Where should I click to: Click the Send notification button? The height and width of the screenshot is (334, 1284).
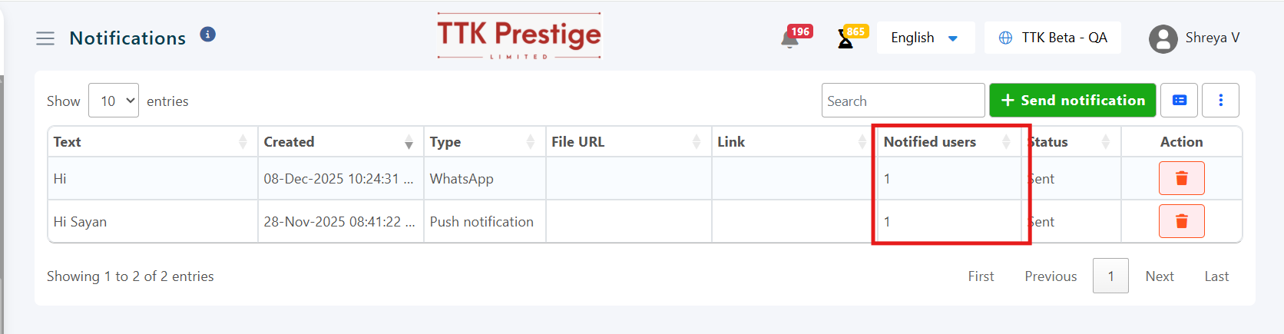(x=1072, y=101)
